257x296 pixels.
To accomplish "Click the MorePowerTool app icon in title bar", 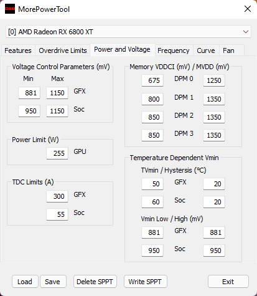I will point(10,9).
